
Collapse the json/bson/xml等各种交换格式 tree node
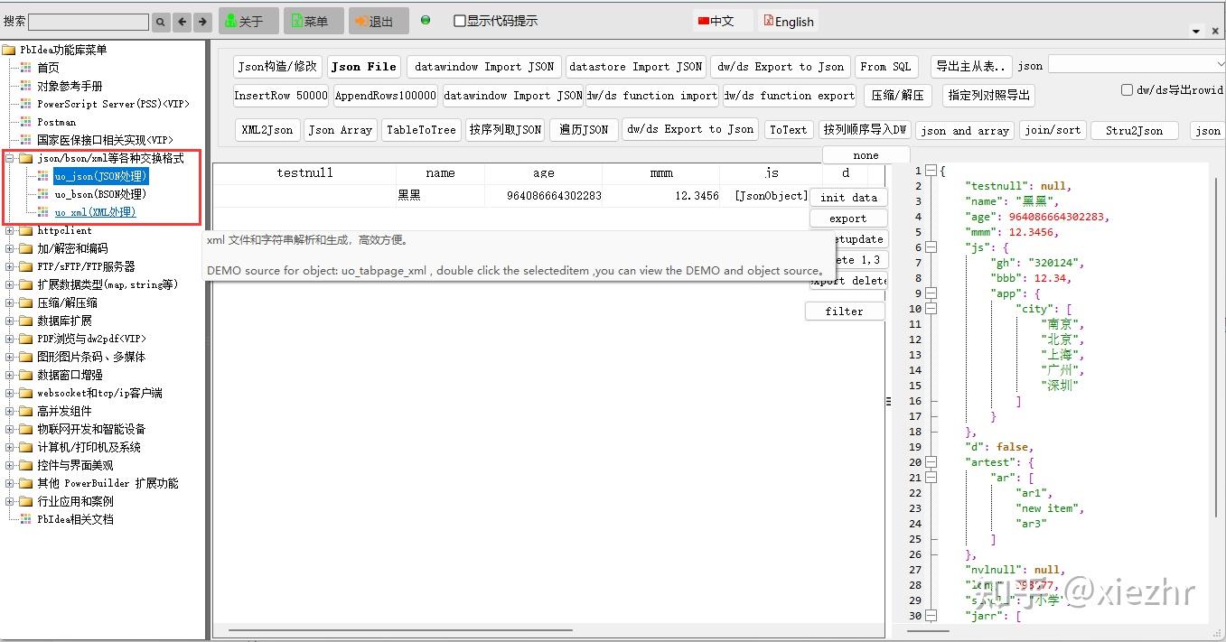click(8, 157)
